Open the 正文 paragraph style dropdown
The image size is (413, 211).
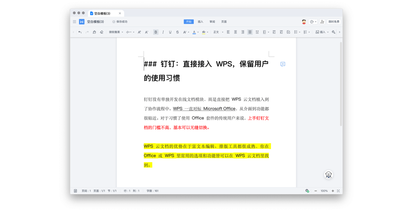point(218,32)
